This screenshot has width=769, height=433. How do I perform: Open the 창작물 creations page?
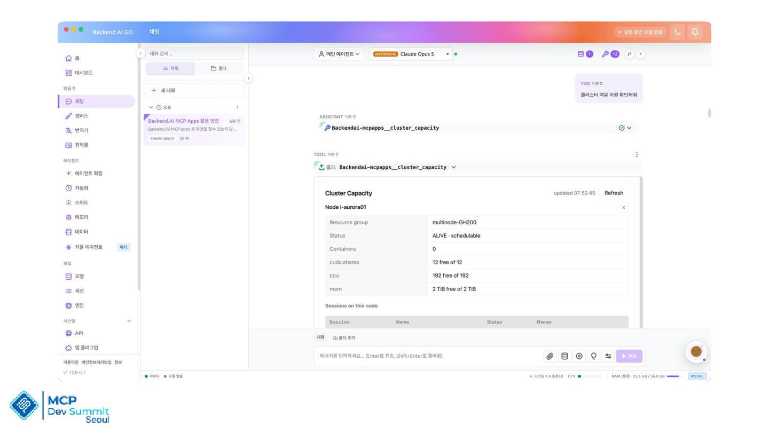click(x=96, y=145)
